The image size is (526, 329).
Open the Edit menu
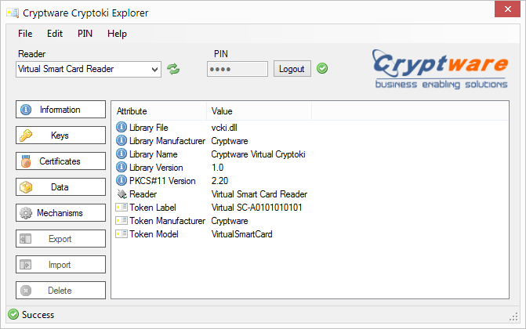(55, 34)
